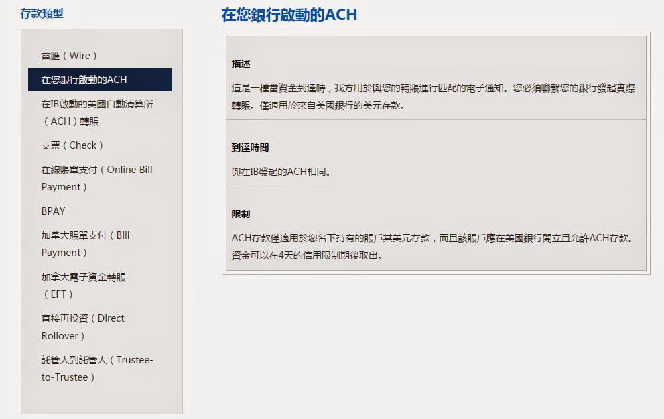Click the 描述 section heading

[x=241, y=64]
